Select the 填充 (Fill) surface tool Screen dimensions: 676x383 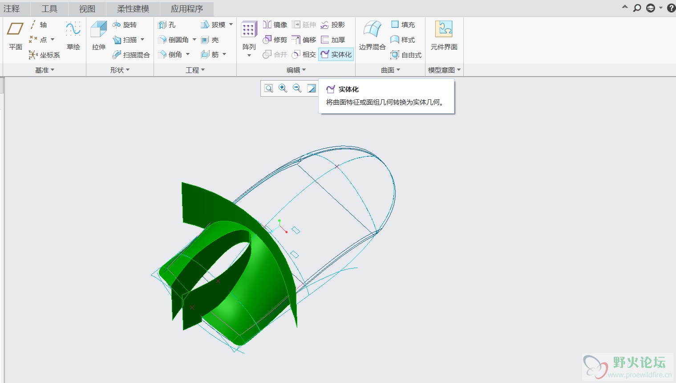(403, 25)
